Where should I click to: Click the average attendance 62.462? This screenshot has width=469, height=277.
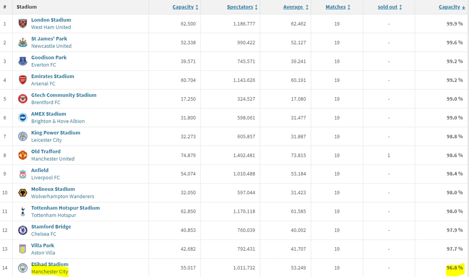click(298, 23)
